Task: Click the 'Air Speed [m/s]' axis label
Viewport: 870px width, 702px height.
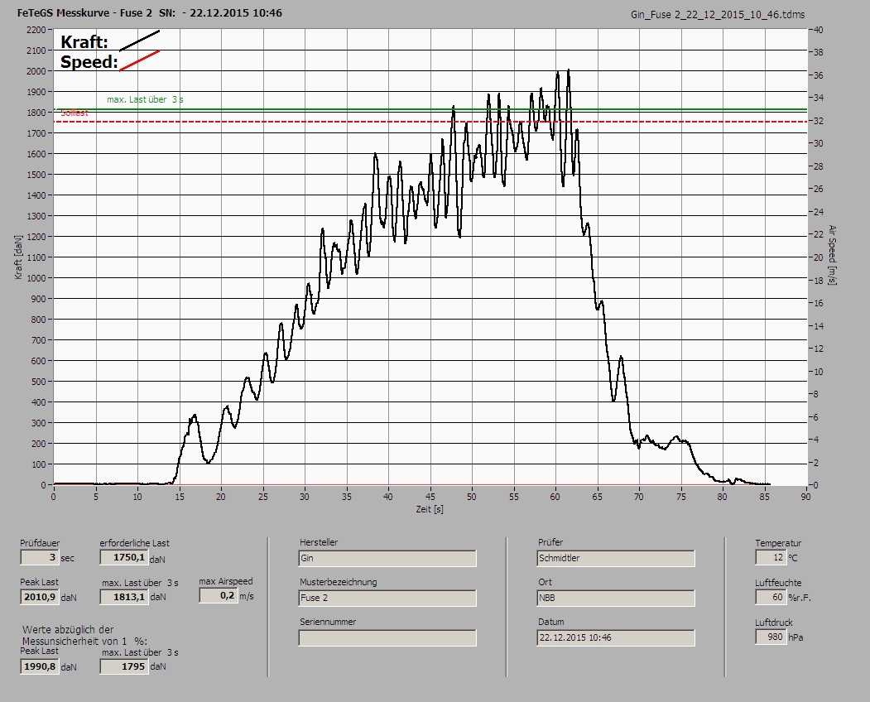Action: coord(832,255)
